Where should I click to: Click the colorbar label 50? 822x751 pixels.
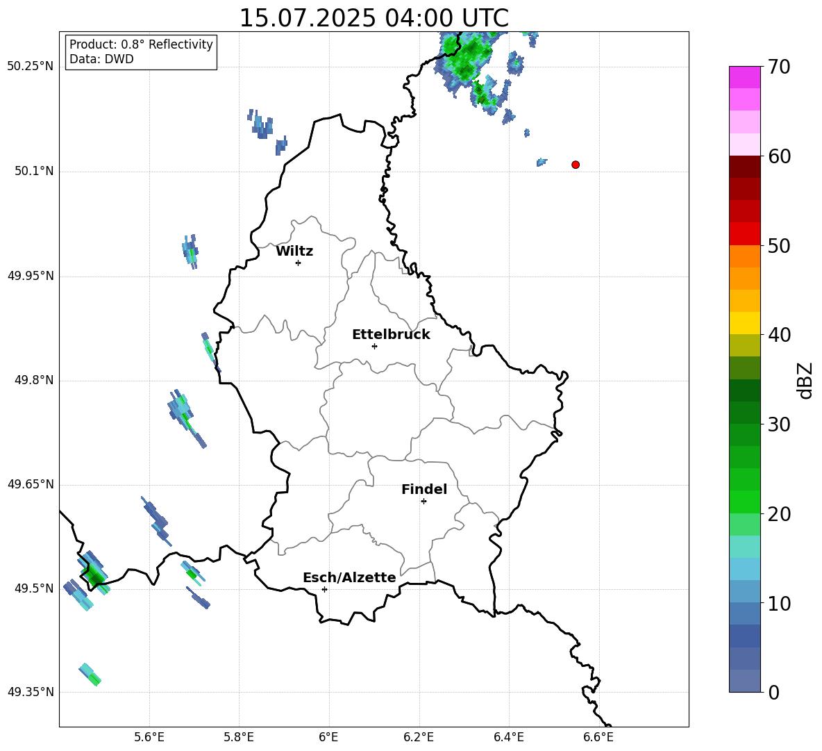pos(779,246)
